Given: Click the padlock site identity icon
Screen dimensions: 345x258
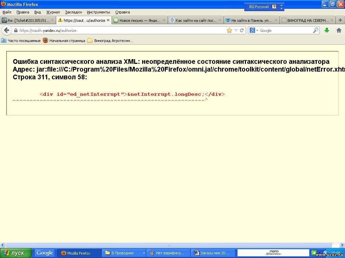Looking at the screenshot, I should [x=15, y=31].
